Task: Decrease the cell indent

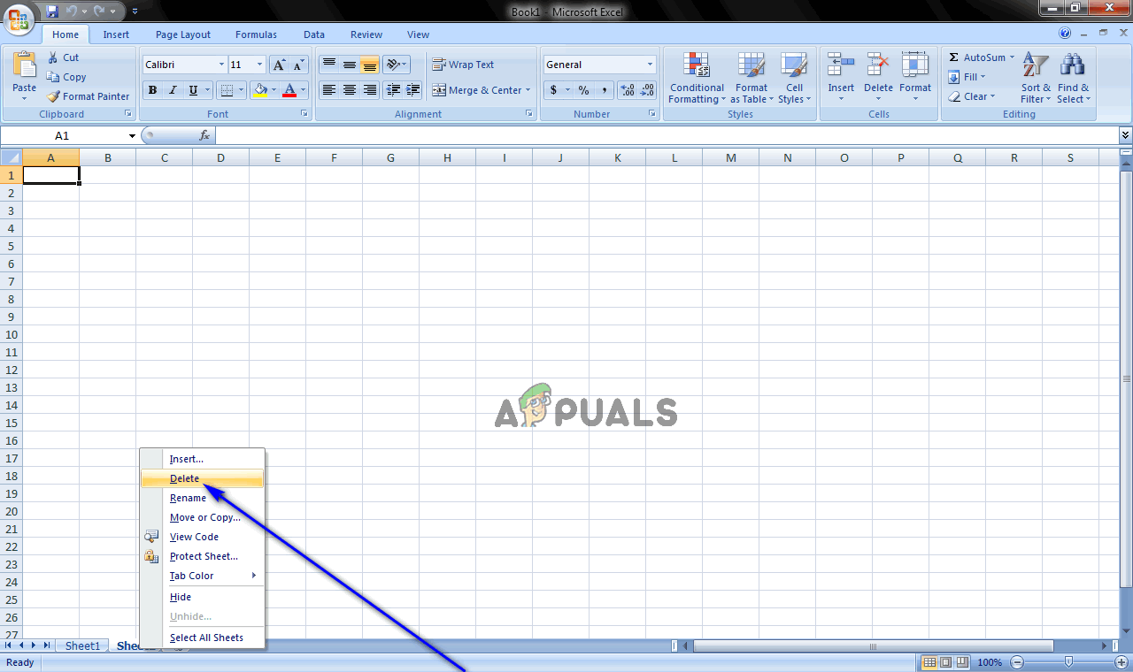Action: [394, 90]
